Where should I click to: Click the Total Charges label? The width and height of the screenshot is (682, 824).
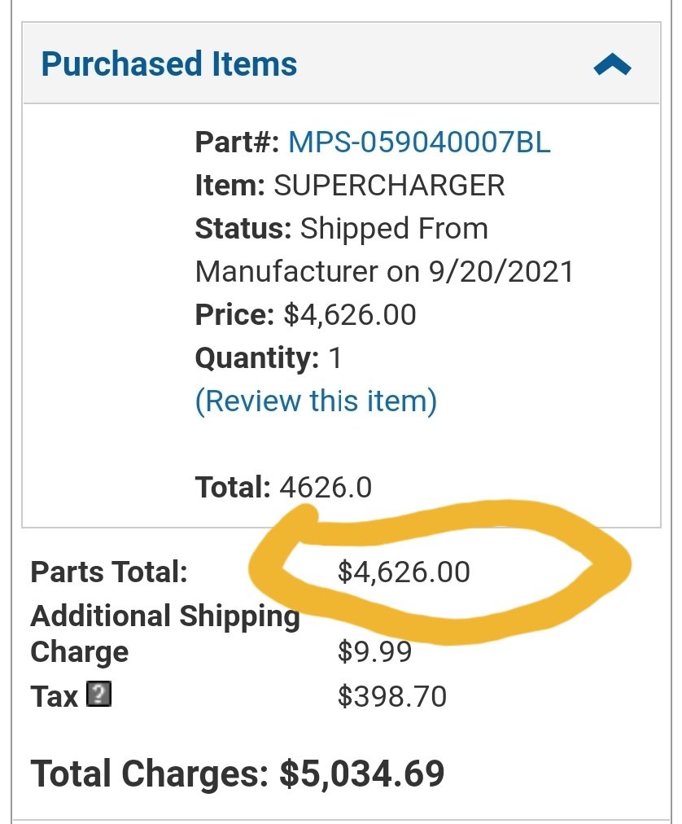(150, 774)
